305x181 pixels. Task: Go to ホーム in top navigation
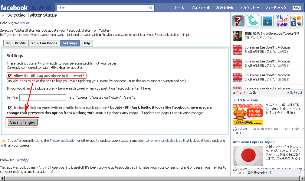(179, 8)
